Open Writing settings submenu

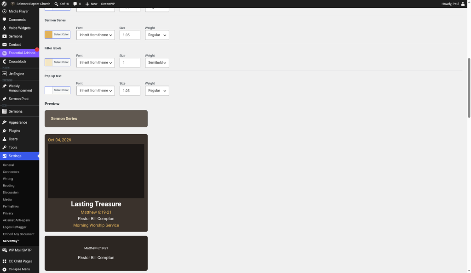pyautogui.click(x=8, y=179)
